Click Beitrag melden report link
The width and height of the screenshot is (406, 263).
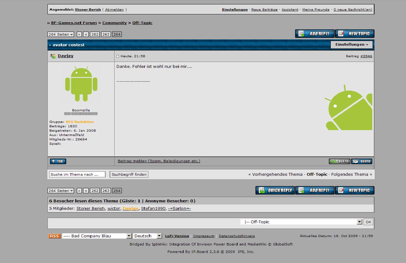tap(159, 161)
